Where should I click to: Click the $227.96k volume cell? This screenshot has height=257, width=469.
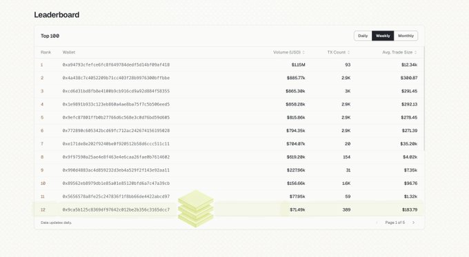point(296,170)
